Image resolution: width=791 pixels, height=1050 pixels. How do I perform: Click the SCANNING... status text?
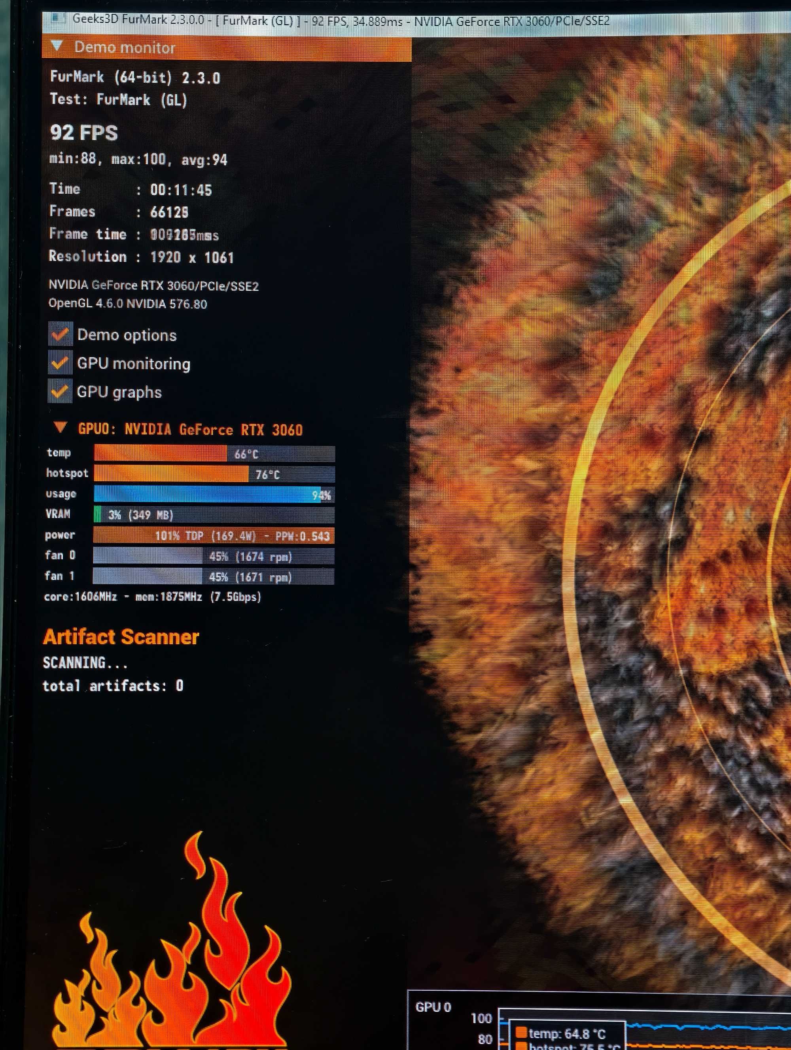click(85, 663)
